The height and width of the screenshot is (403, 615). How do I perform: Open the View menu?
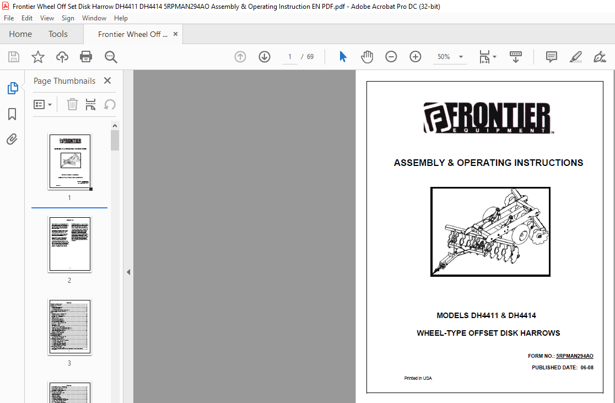[x=47, y=18]
